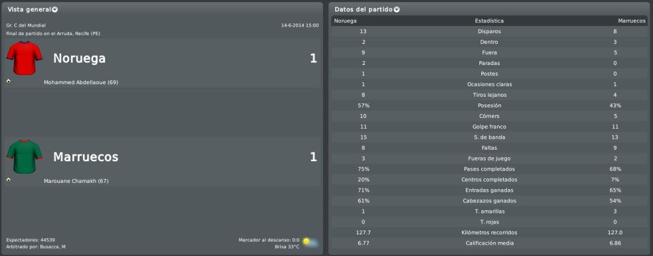Open scorer Mohammed Abdellaoue's profile
The width and height of the screenshot is (653, 256).
(81, 82)
